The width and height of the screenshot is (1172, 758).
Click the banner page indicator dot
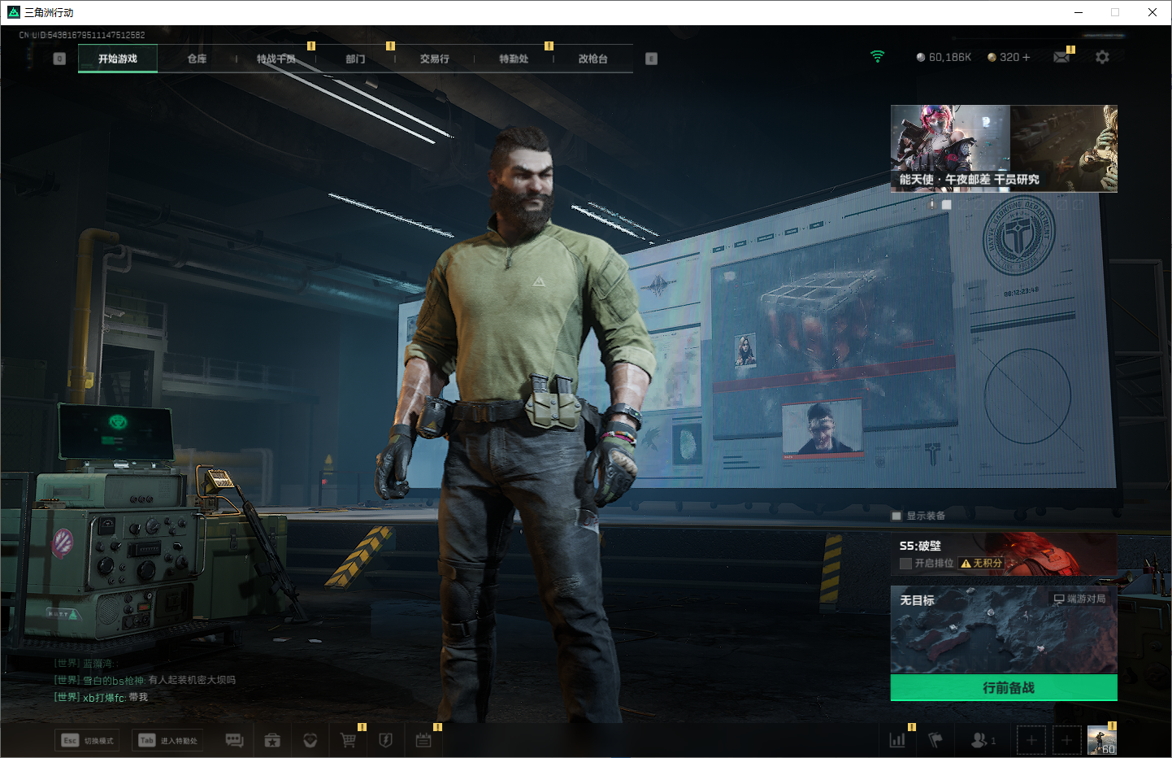click(946, 205)
